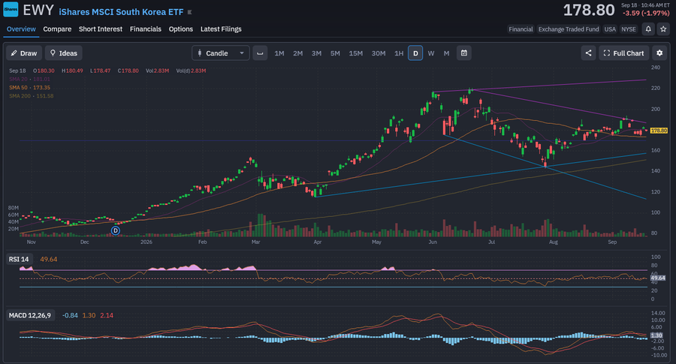Open the Latest Filings tab
The width and height of the screenshot is (676, 364).
click(221, 29)
